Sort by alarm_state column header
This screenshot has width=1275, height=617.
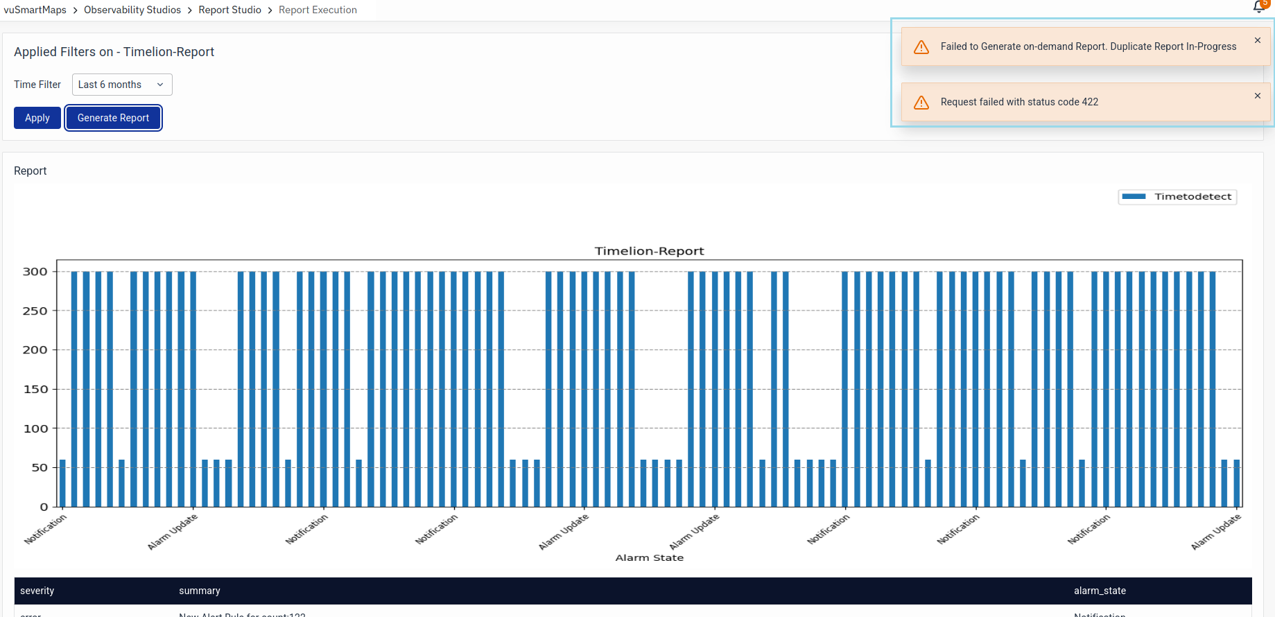tap(1100, 591)
